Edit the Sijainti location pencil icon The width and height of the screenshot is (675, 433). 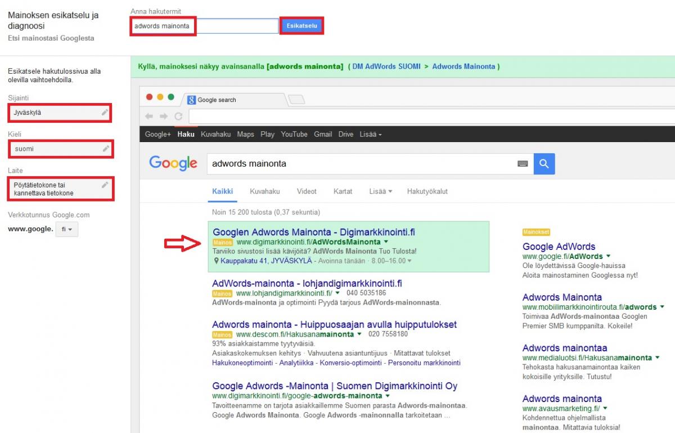coord(105,113)
